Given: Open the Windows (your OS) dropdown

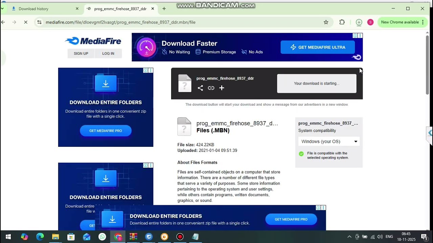Looking at the screenshot, I should click(x=329, y=142).
